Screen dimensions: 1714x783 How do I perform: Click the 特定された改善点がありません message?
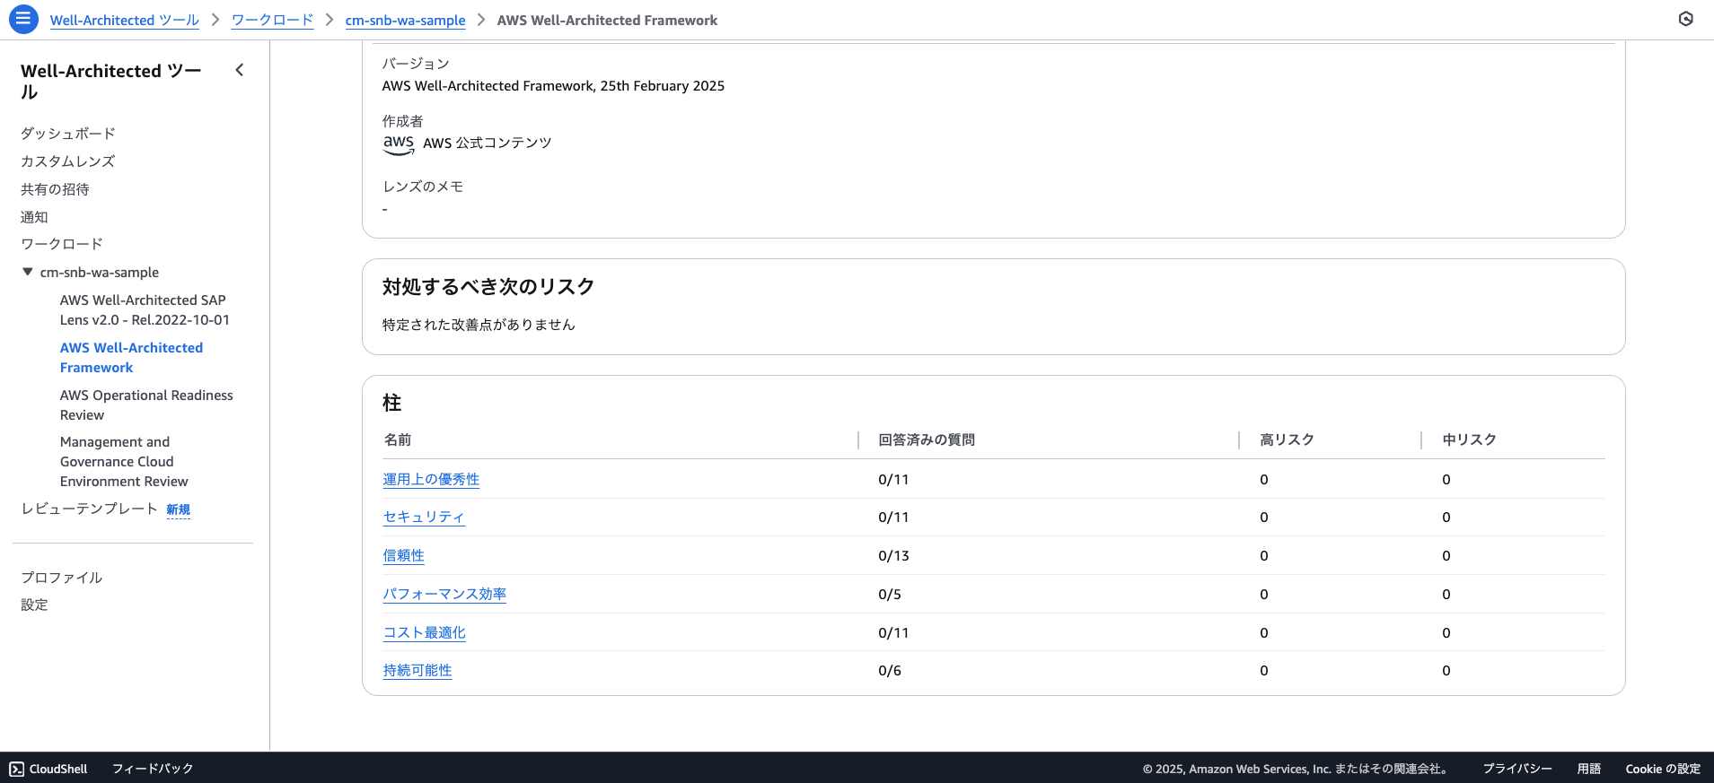tap(479, 325)
